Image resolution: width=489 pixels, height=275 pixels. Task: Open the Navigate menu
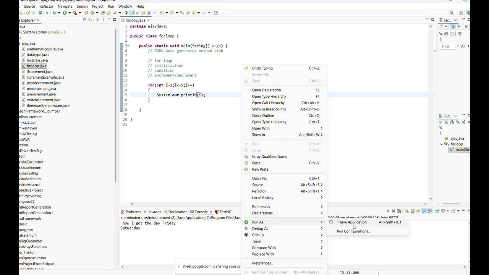(65, 6)
